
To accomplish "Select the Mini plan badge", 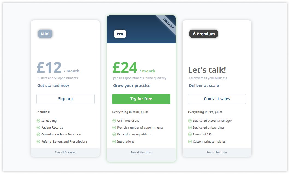I will 45,34.
